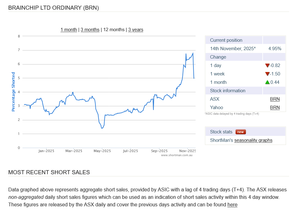This screenshot has width=306, height=211.
Task: Click the red 'new' badge
Action: [240, 132]
